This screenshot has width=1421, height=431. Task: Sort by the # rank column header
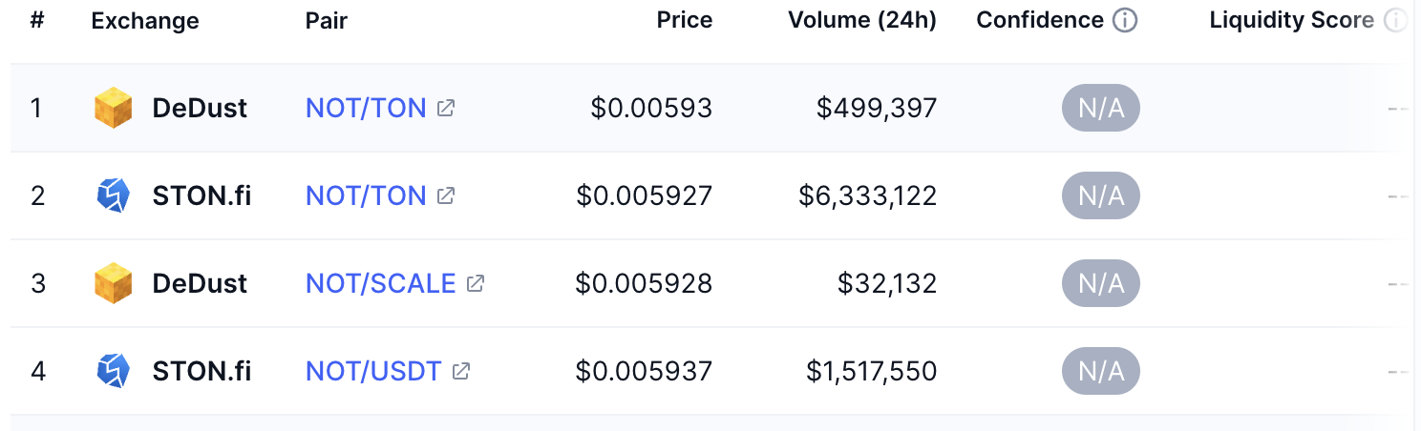[x=37, y=20]
